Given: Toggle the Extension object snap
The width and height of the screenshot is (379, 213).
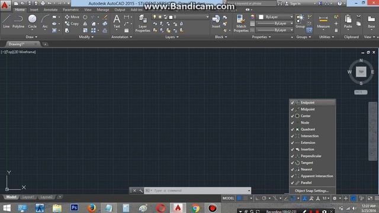Looking at the screenshot, I should click(x=313, y=143).
